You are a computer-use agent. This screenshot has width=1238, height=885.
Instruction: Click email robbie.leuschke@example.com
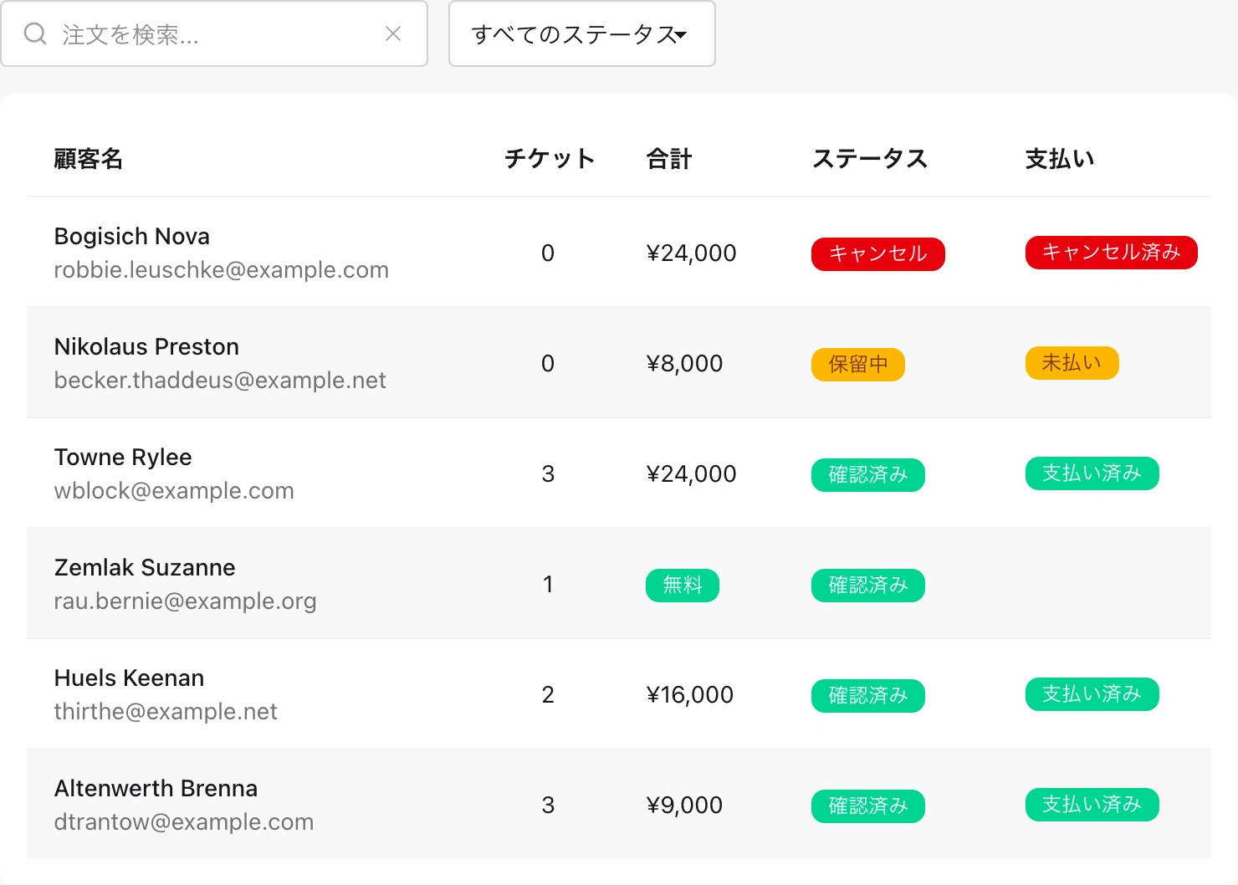[222, 270]
